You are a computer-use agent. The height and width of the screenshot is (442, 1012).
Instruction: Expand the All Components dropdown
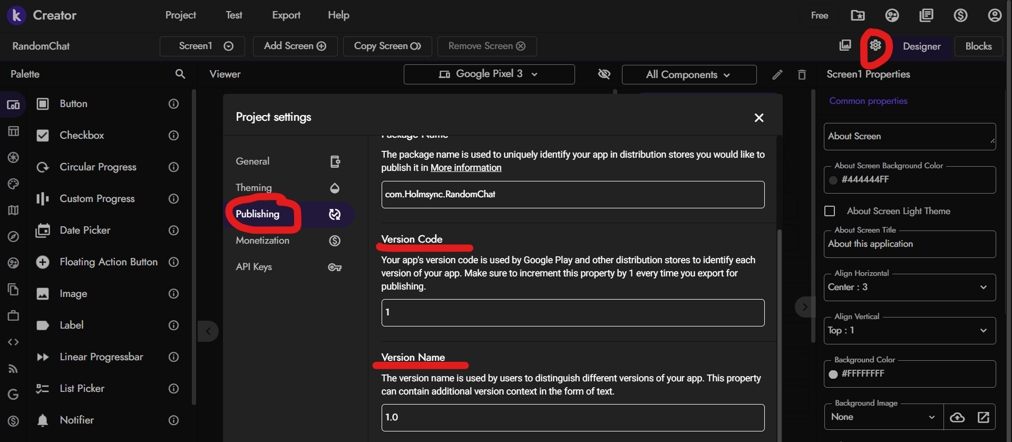click(x=688, y=75)
